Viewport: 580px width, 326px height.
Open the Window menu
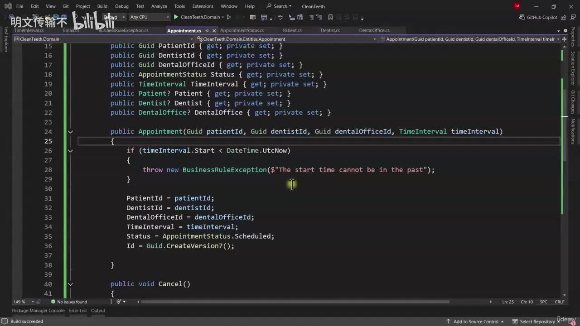click(229, 6)
